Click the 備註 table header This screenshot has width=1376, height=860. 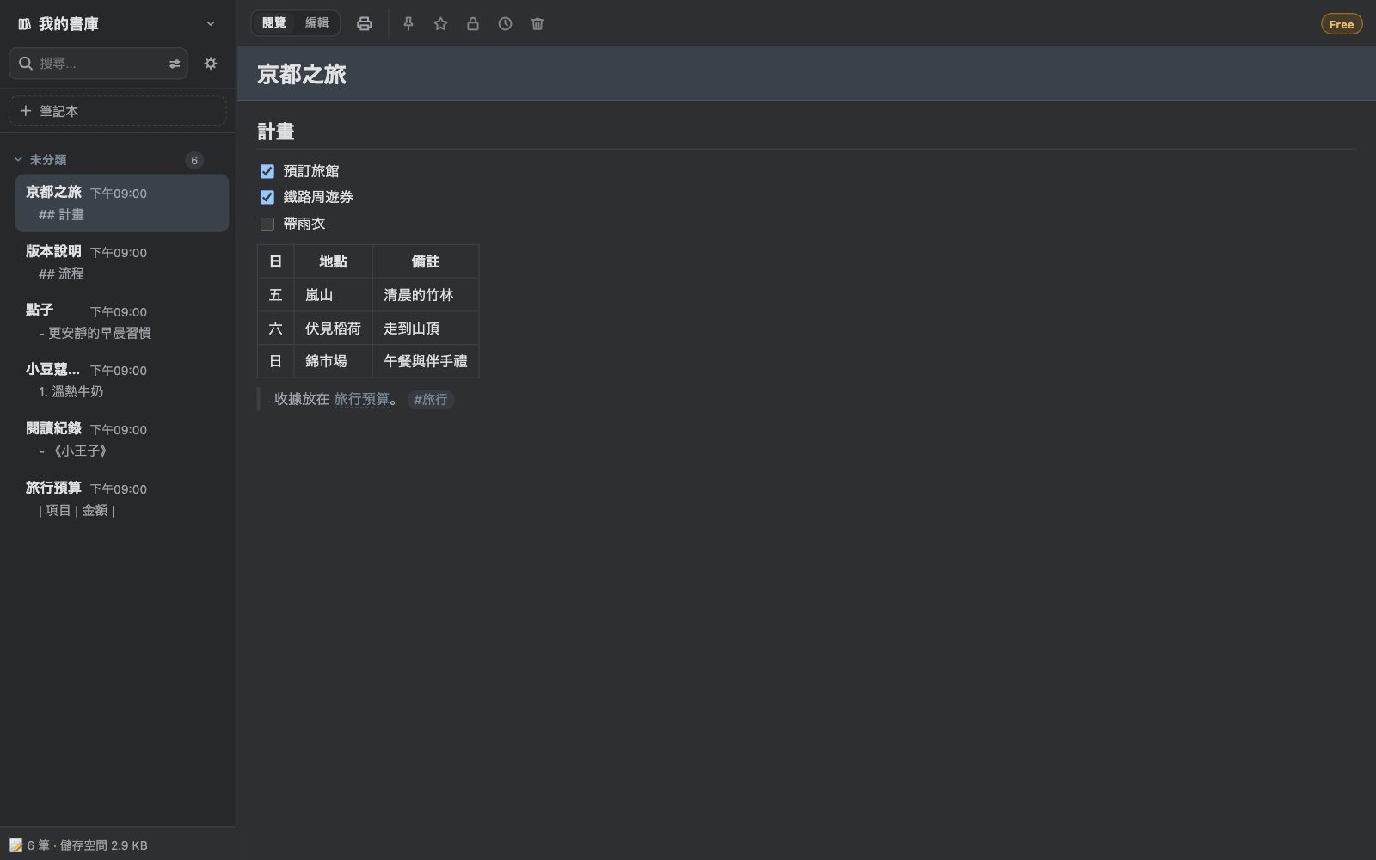tap(426, 261)
